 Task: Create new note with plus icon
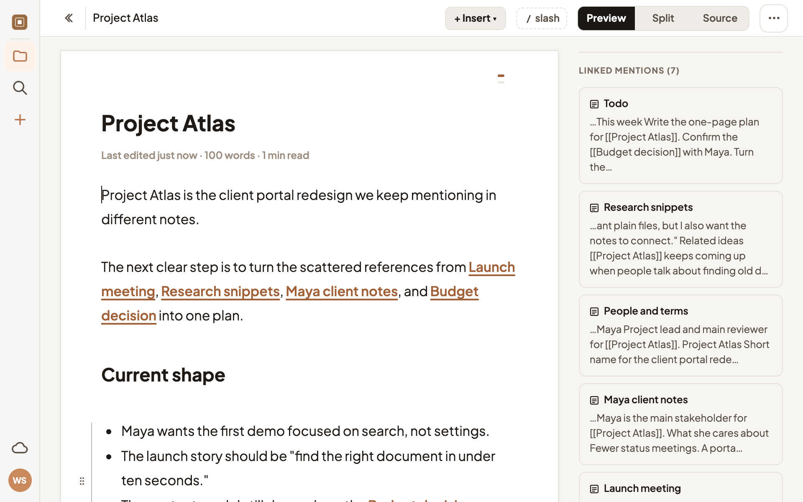pyautogui.click(x=20, y=120)
